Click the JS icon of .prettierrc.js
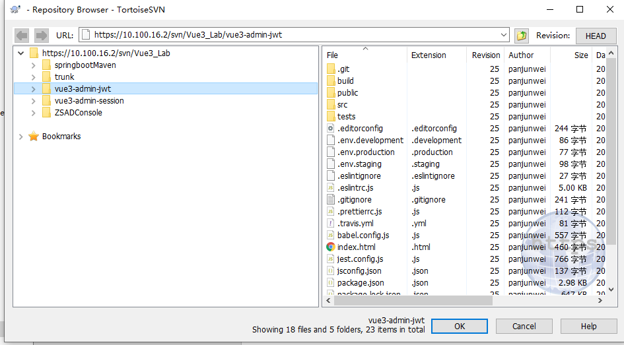The height and width of the screenshot is (345, 624). click(330, 212)
